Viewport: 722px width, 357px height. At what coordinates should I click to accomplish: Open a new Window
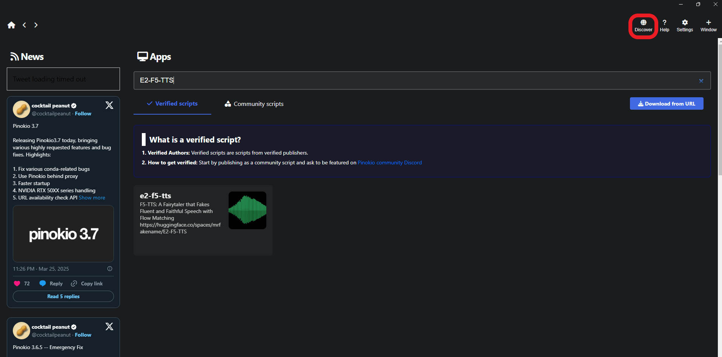[x=708, y=26]
